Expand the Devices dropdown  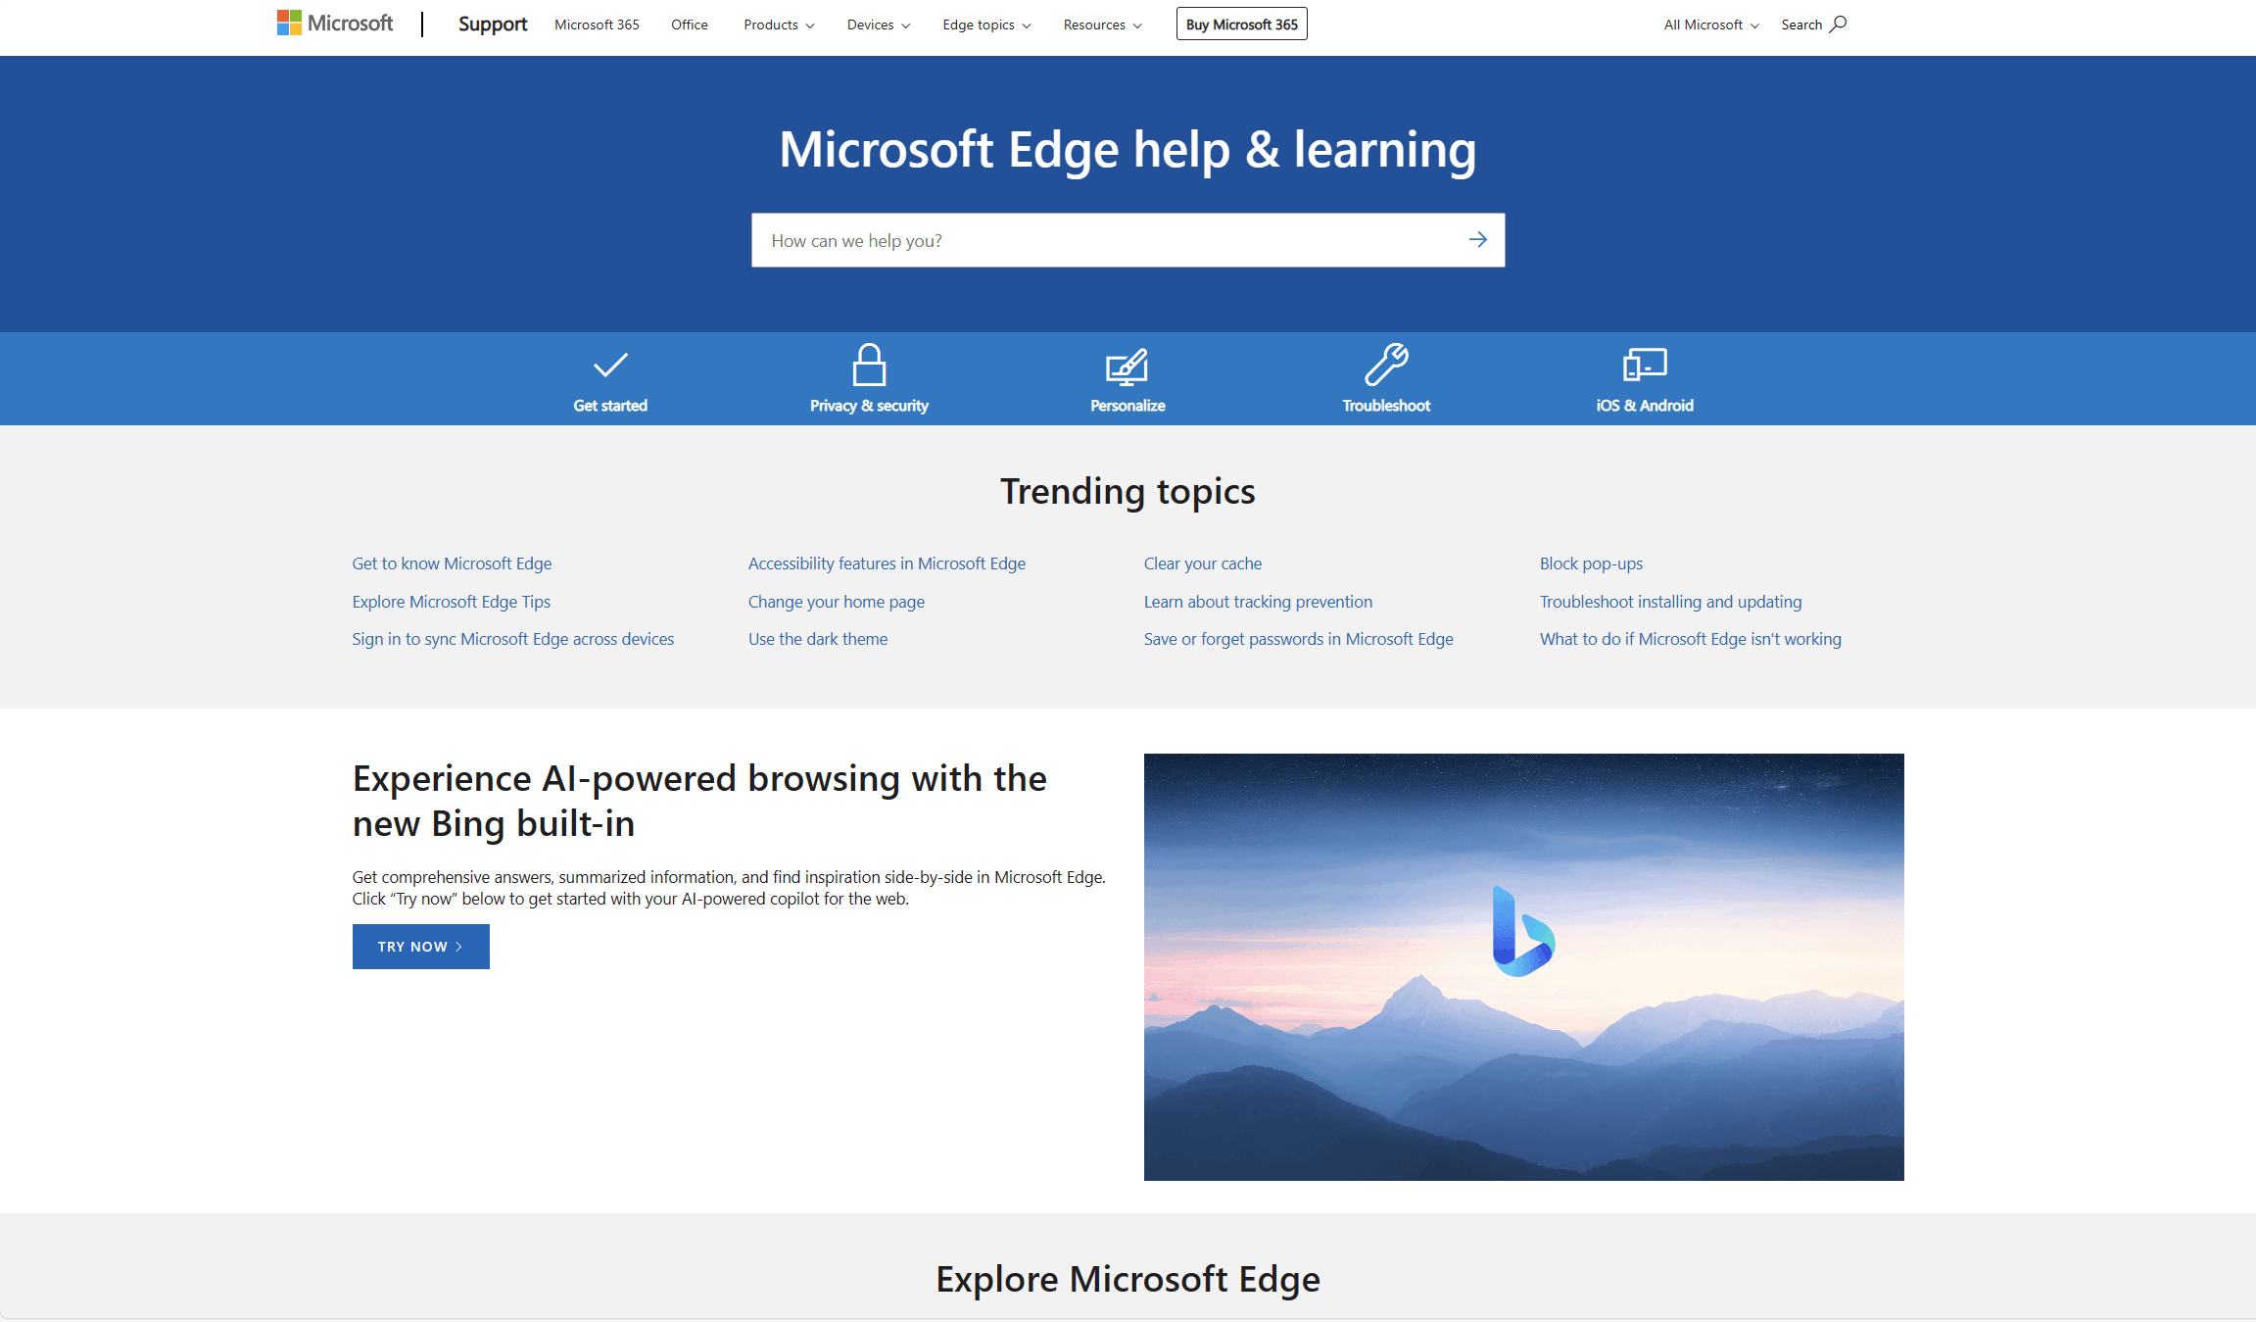[879, 24]
